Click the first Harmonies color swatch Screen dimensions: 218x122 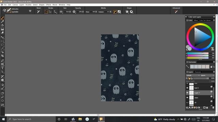[x=192, y=67]
